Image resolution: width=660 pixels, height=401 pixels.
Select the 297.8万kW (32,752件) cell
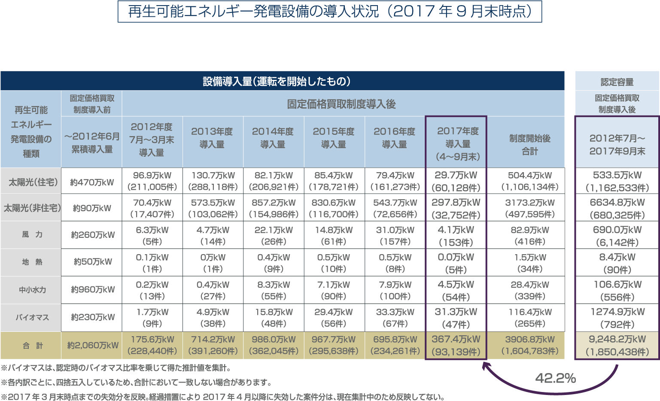[456, 208]
